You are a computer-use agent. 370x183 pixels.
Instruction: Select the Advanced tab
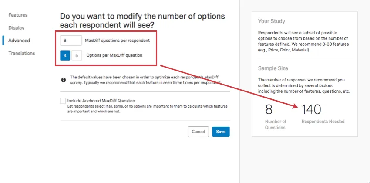19,41
